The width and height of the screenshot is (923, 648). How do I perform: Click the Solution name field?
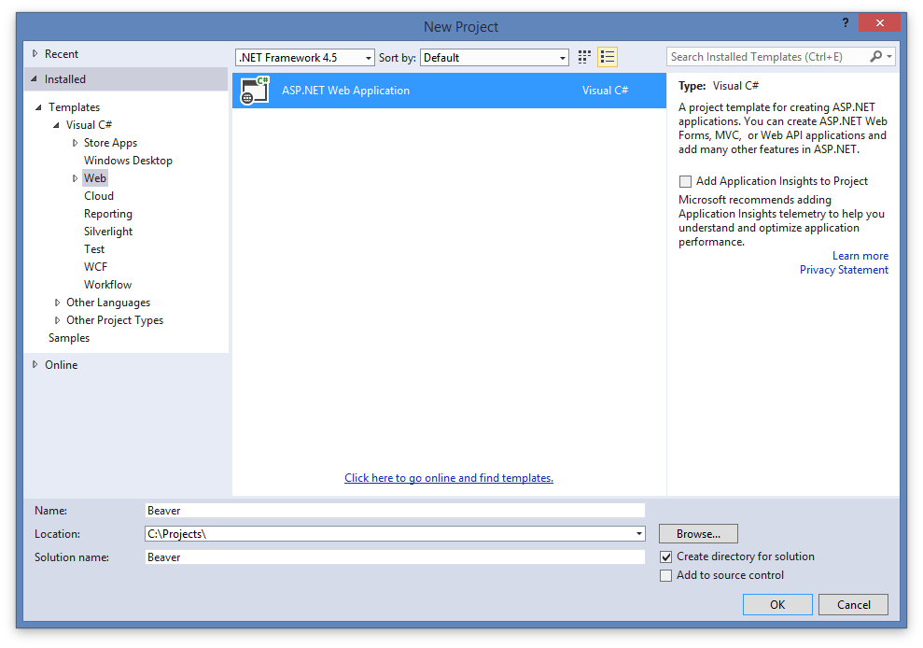point(395,556)
